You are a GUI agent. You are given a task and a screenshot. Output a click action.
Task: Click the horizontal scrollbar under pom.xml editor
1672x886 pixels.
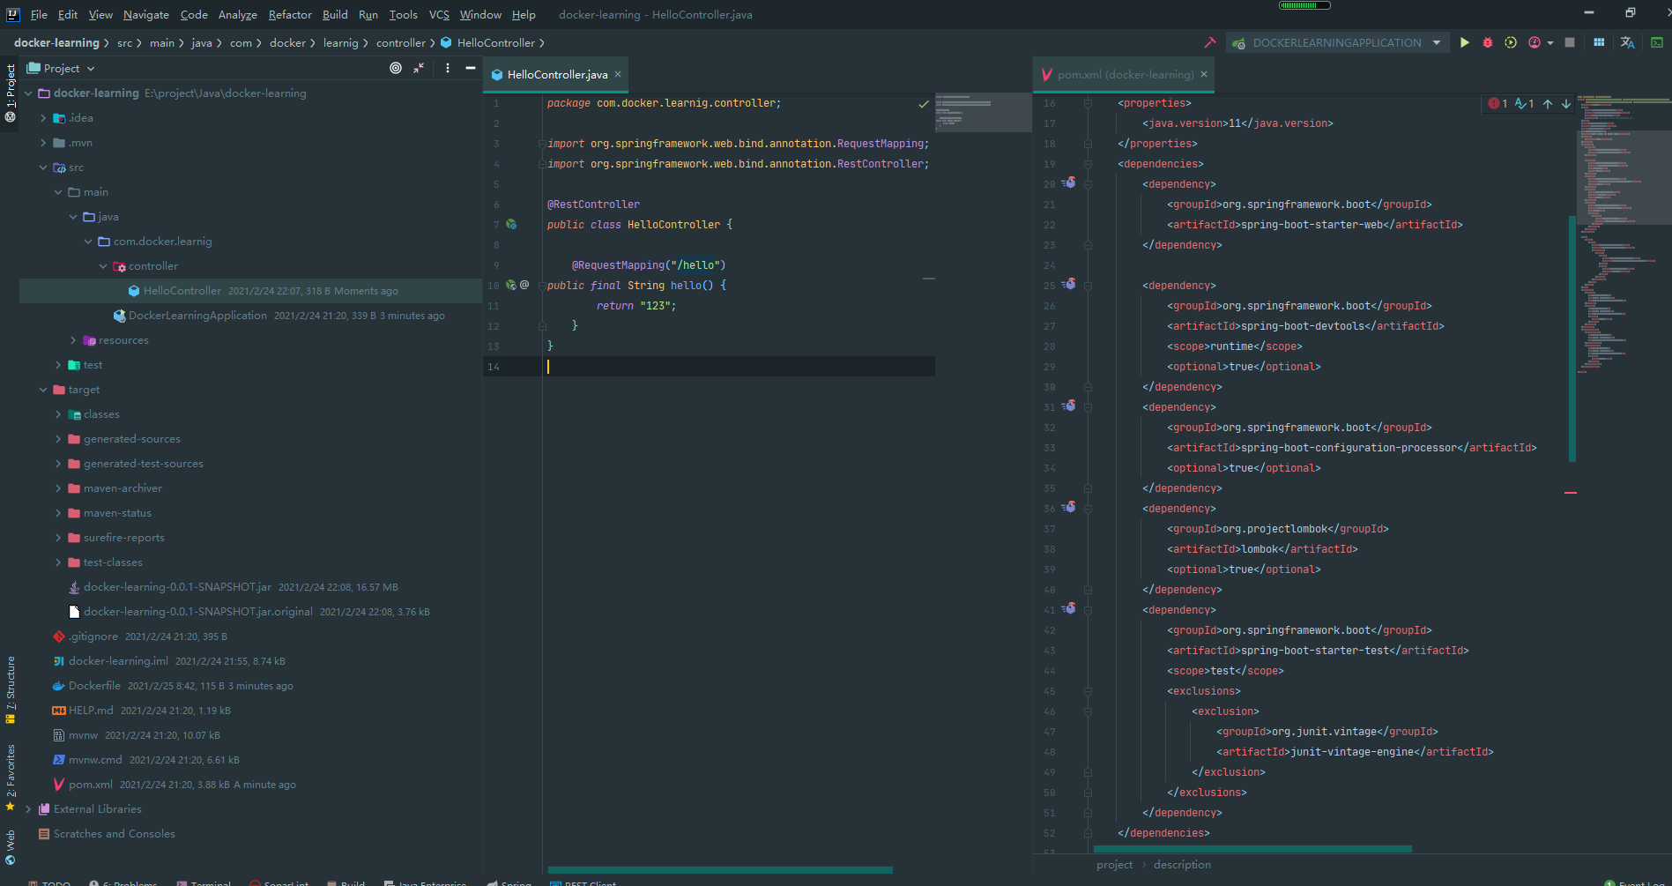pyautogui.click(x=1252, y=849)
